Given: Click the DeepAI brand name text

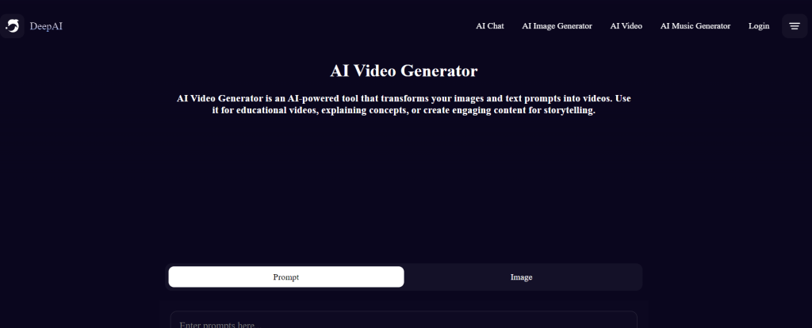Looking at the screenshot, I should tap(46, 26).
